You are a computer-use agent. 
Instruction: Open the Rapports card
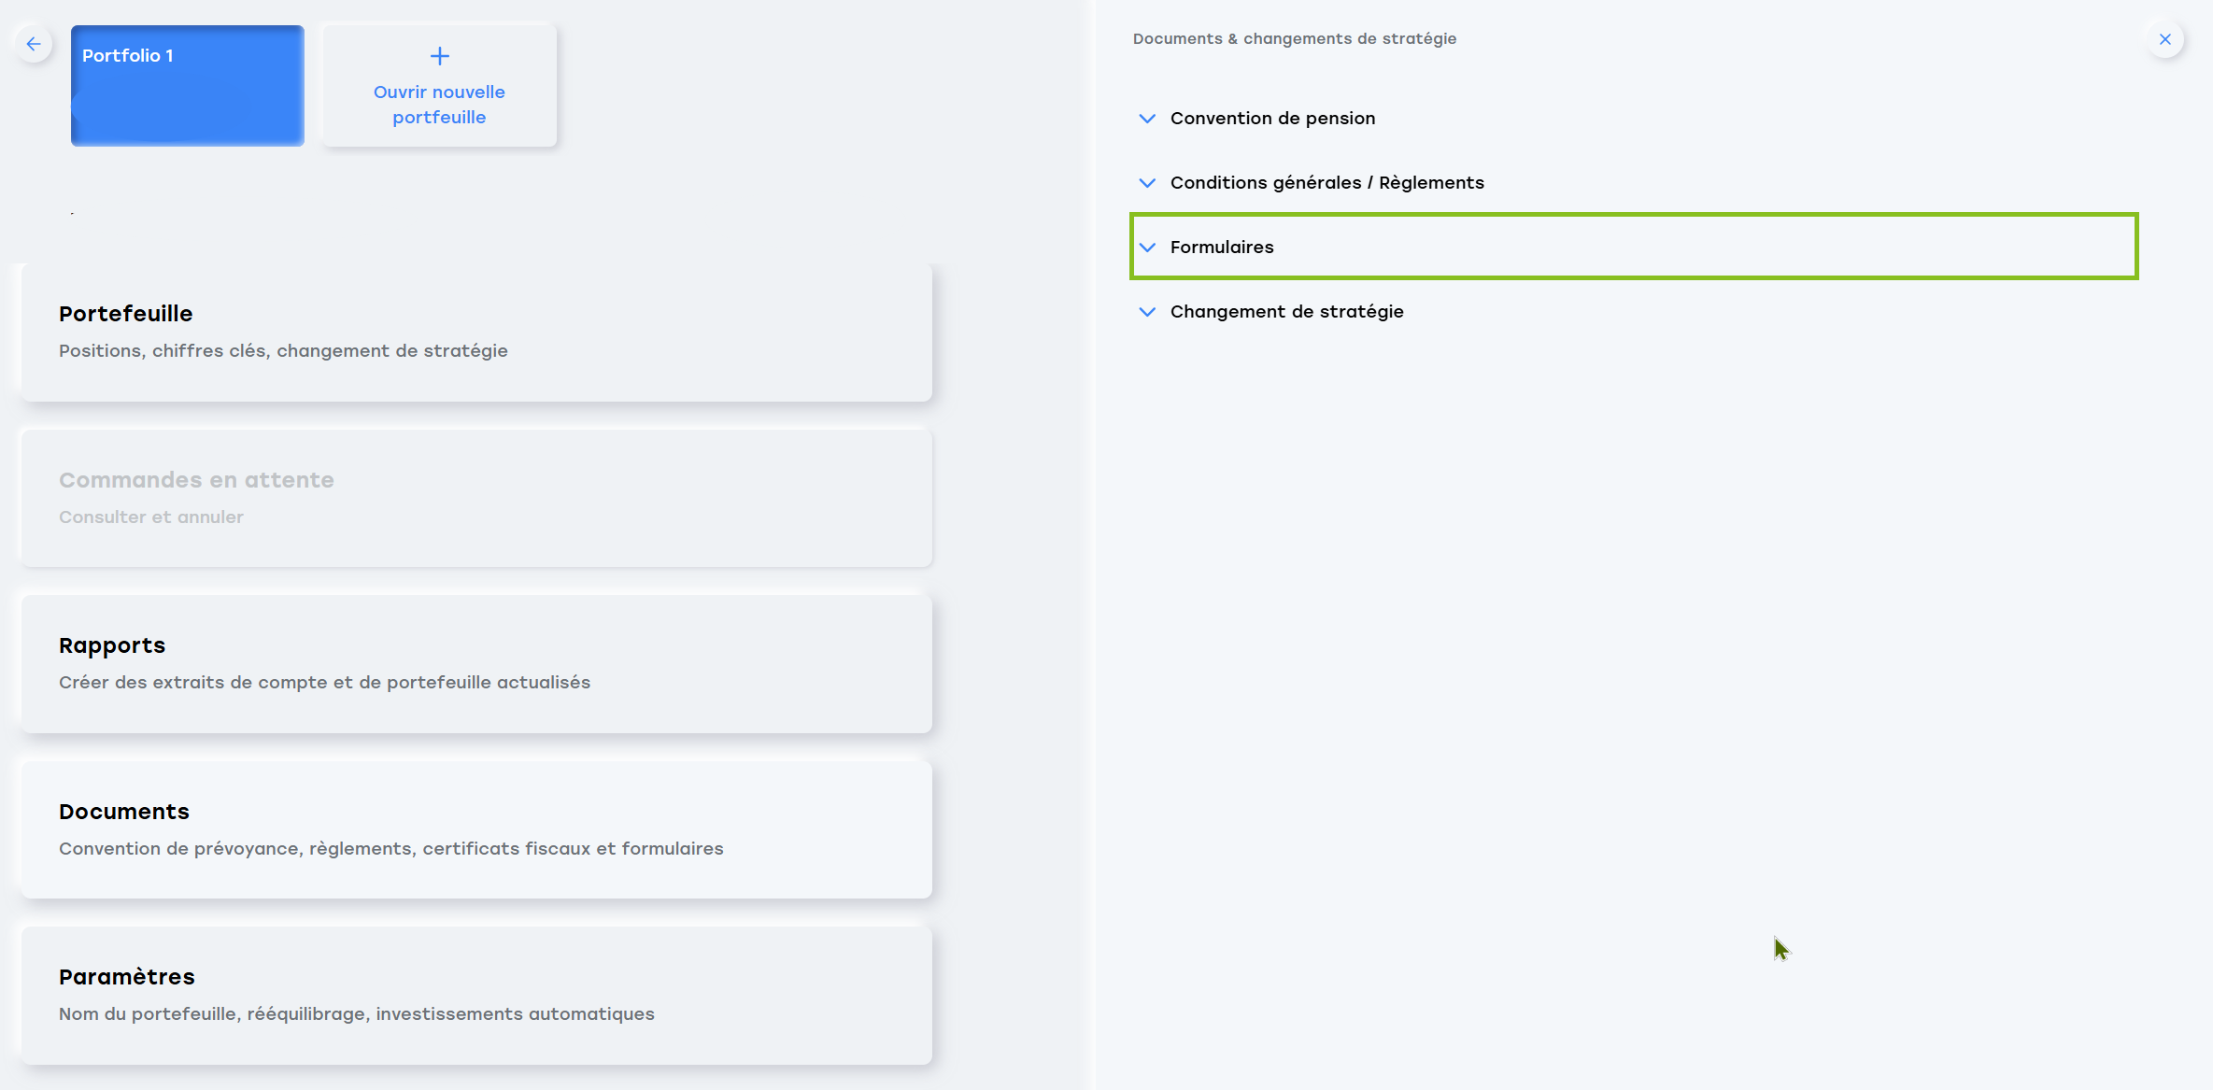click(x=476, y=664)
